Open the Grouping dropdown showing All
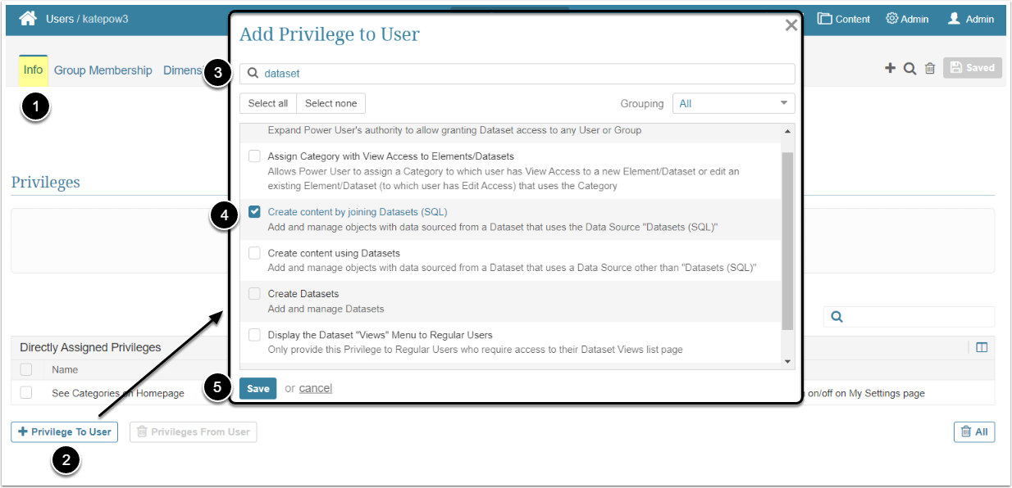Image resolution: width=1012 pixels, height=488 pixels. [733, 103]
